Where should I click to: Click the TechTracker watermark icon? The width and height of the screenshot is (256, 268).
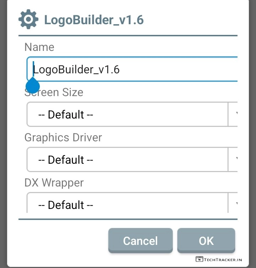(x=199, y=259)
